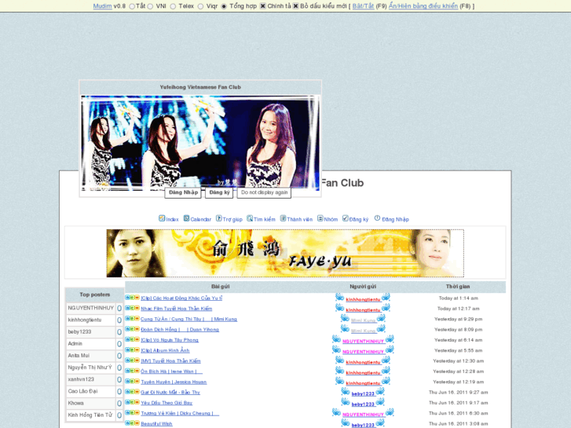This screenshot has height=428, width=571.
Task: Open the Trợ giúp menu item
Action: 232,219
